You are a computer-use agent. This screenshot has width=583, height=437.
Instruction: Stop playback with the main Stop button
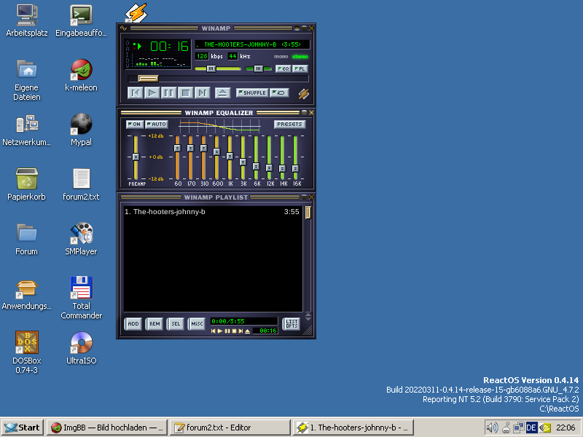point(186,93)
